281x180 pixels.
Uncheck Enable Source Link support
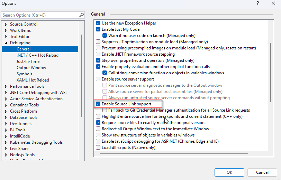coord(98,104)
